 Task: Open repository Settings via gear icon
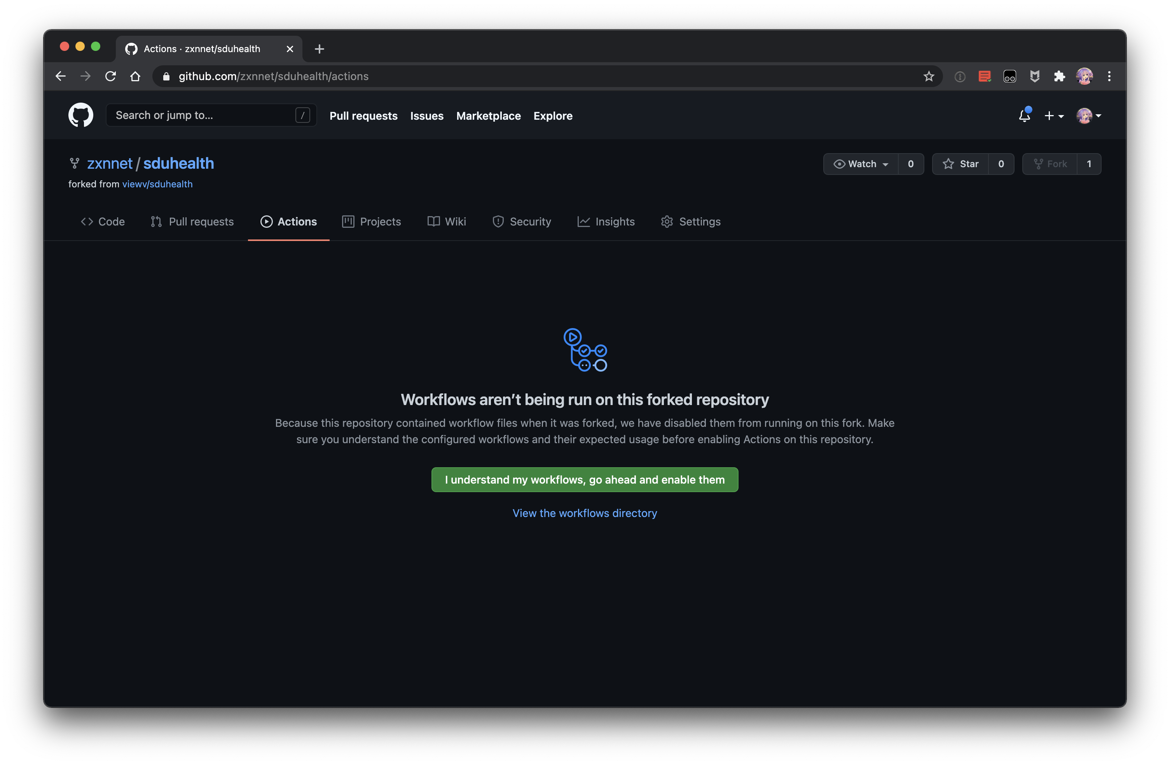[x=667, y=222]
